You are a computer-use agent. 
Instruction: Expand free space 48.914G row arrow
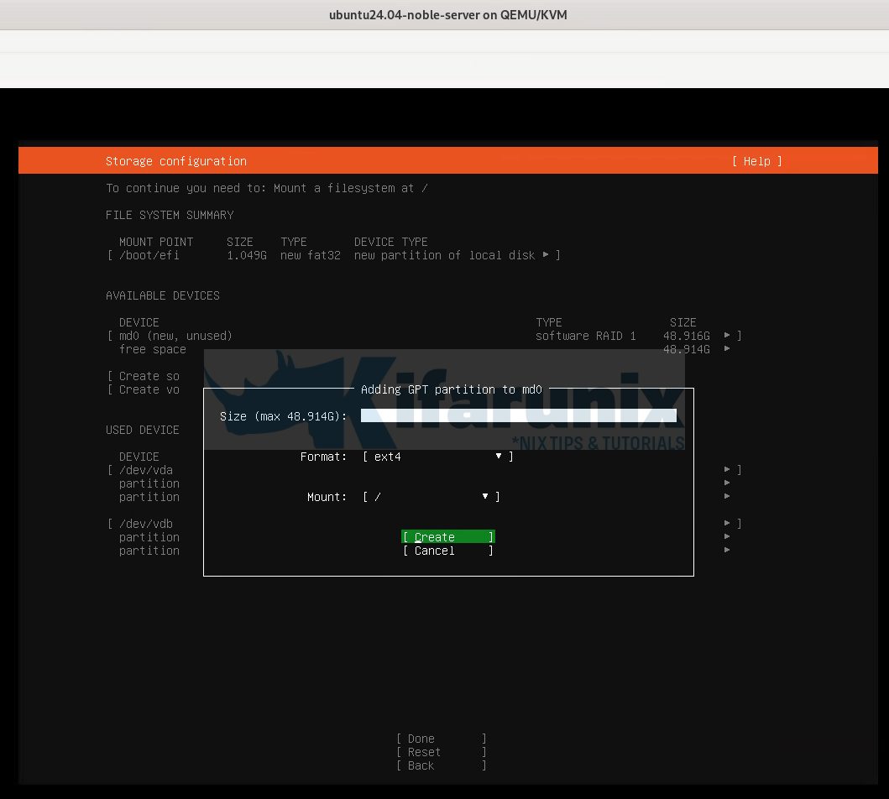pyautogui.click(x=727, y=348)
